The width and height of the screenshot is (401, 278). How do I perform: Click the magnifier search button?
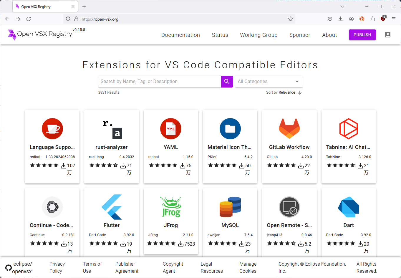click(227, 82)
